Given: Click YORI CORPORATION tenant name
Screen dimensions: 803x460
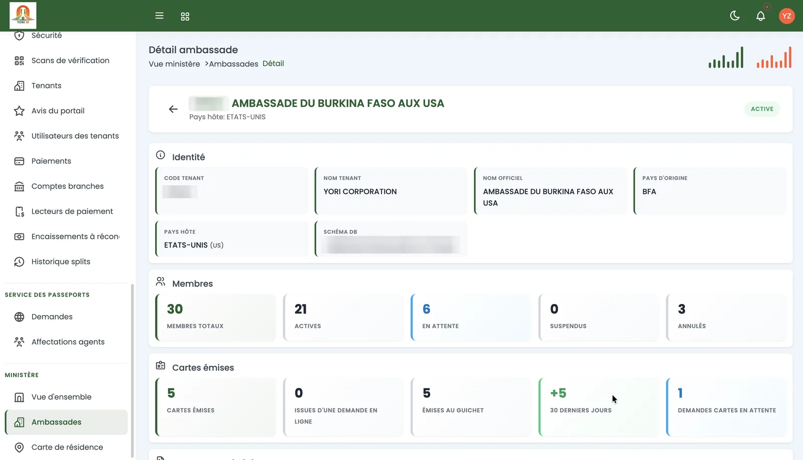Looking at the screenshot, I should (360, 192).
